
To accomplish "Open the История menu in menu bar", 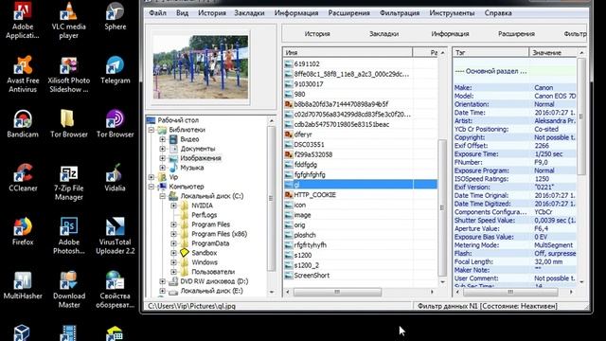I will [212, 12].
